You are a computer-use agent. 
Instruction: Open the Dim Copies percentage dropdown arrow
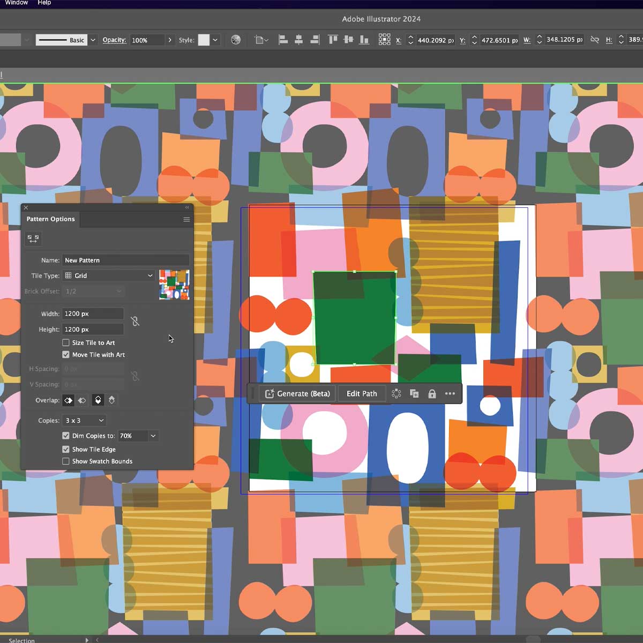[153, 436]
